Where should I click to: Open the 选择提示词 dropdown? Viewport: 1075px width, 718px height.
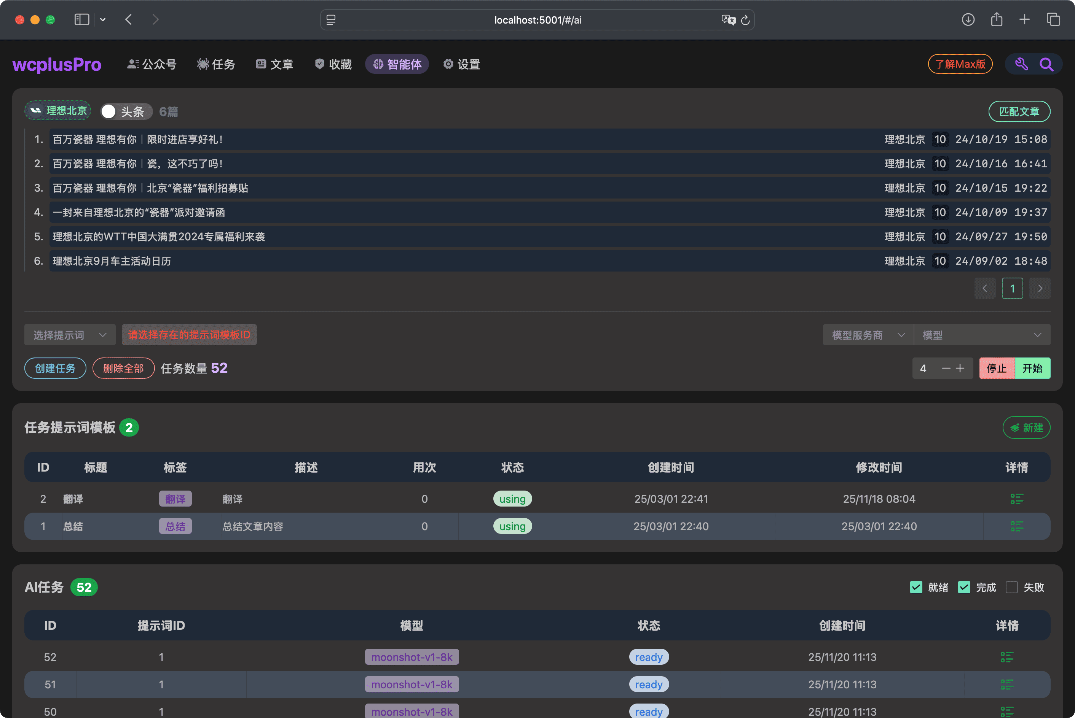point(69,335)
